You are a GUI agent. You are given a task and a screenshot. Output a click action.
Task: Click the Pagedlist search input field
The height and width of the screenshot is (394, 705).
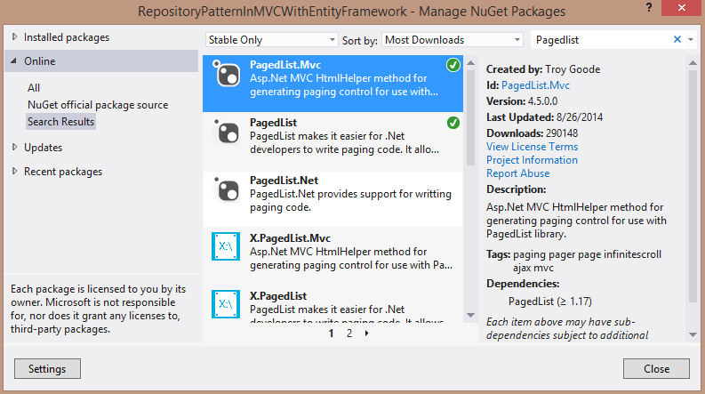point(602,40)
